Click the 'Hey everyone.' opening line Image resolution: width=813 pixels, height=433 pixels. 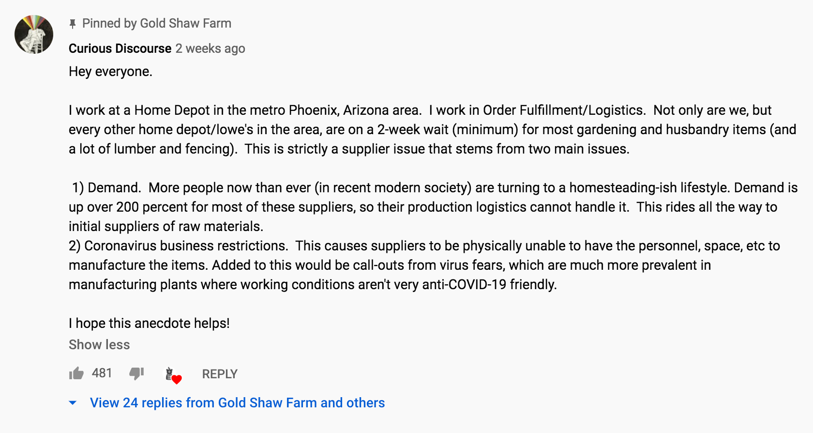[x=110, y=71]
